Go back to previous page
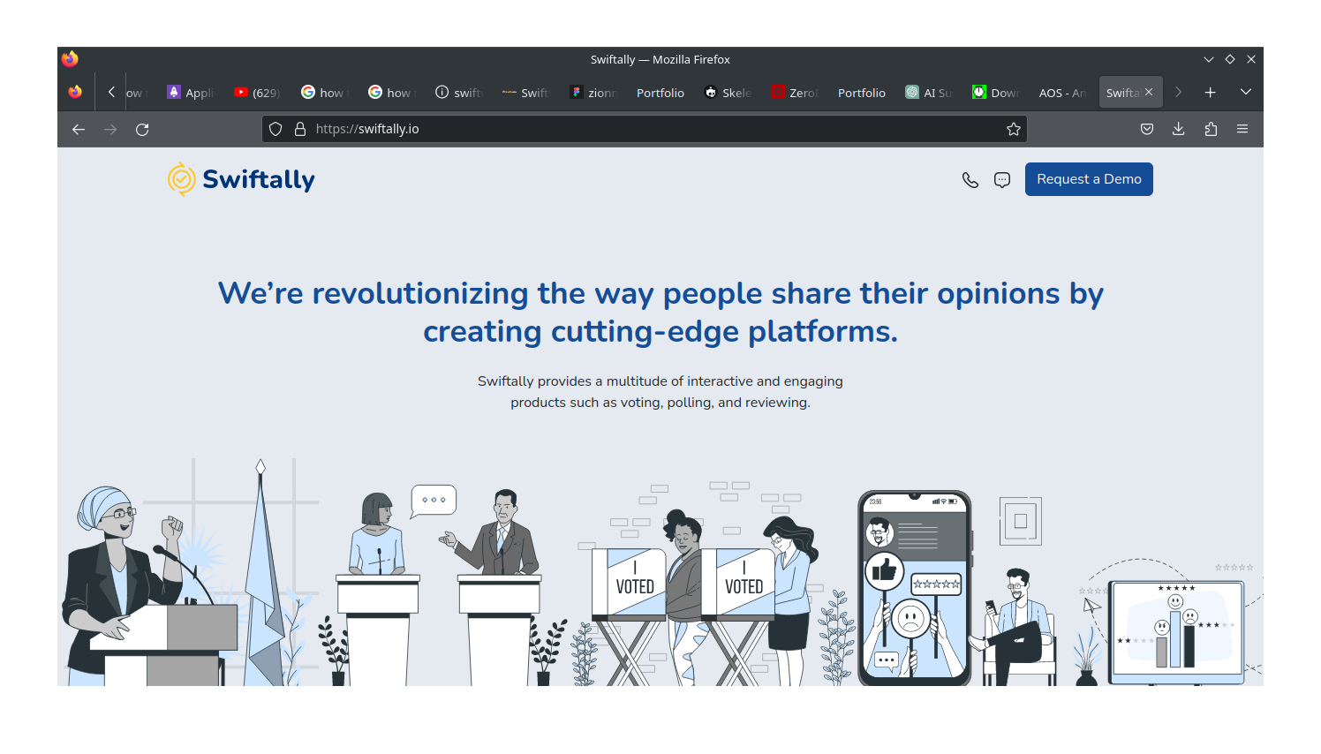The height and width of the screenshot is (754, 1321). (x=79, y=129)
